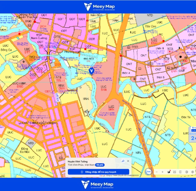Click the zoom out minus button
This screenshot has height=191, width=196.
(x=157, y=172)
